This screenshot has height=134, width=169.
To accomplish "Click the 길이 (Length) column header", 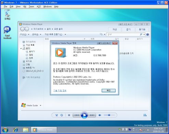I will pos(119,39).
